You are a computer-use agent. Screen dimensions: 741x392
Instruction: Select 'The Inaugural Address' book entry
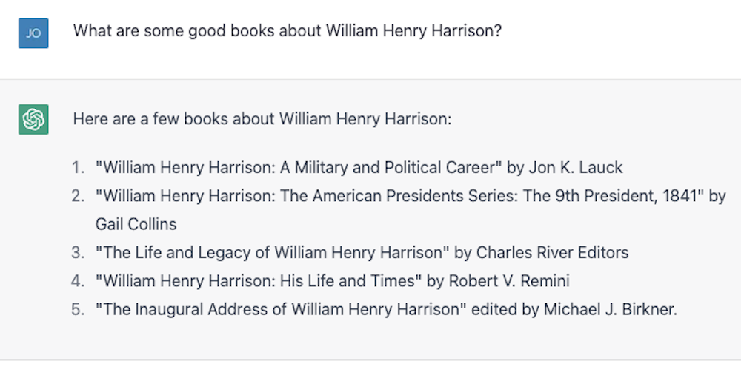(x=386, y=309)
